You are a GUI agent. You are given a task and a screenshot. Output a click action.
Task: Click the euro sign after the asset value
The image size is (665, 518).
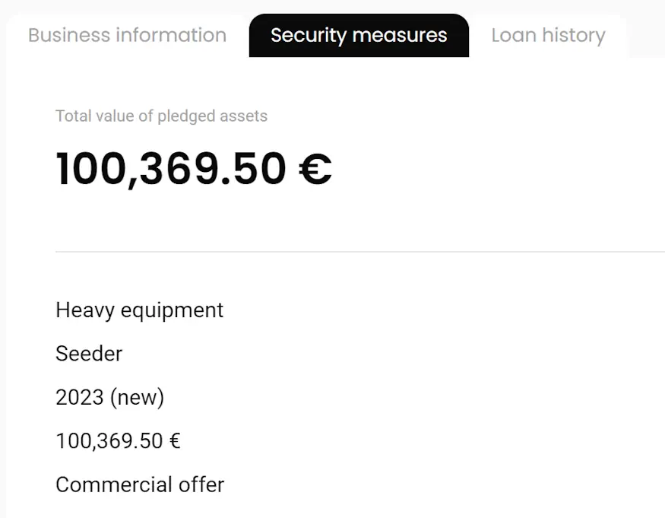(175, 441)
